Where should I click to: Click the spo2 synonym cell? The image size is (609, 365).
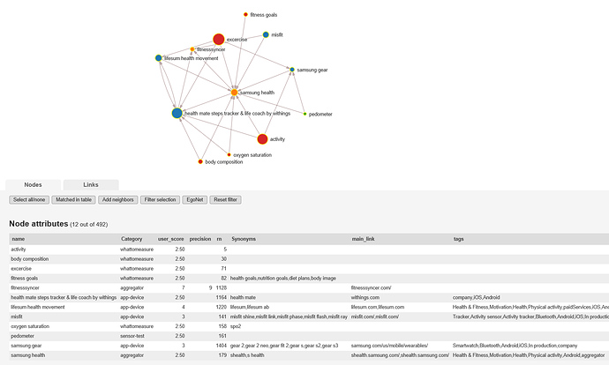pyautogui.click(x=236, y=326)
